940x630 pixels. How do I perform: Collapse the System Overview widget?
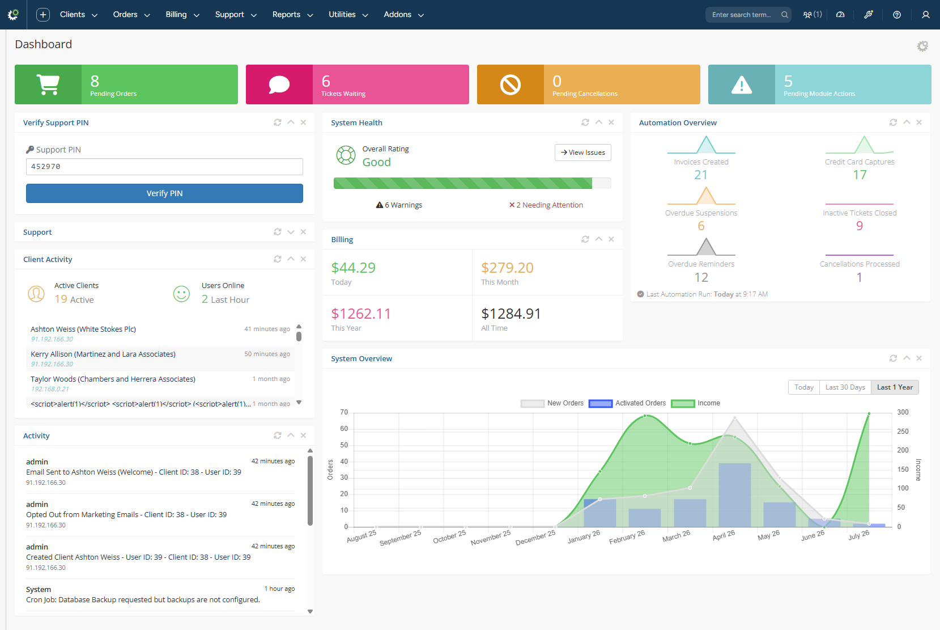coord(907,358)
